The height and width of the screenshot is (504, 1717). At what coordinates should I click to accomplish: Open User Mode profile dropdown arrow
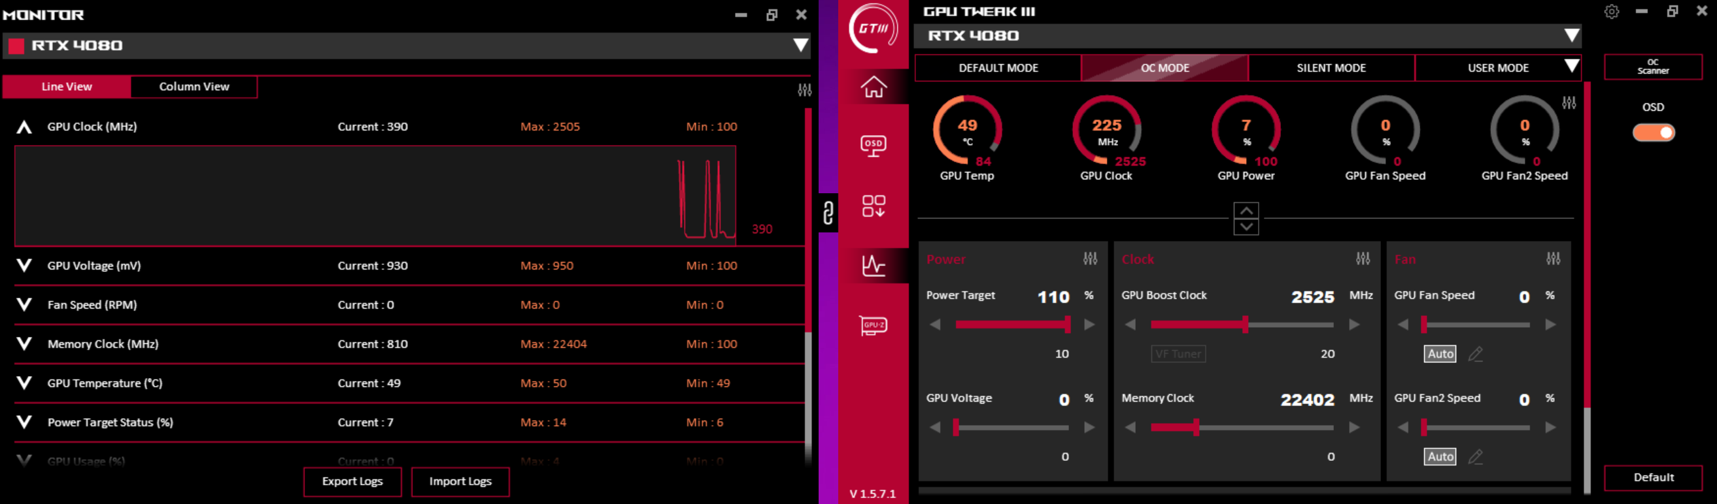pos(1572,66)
